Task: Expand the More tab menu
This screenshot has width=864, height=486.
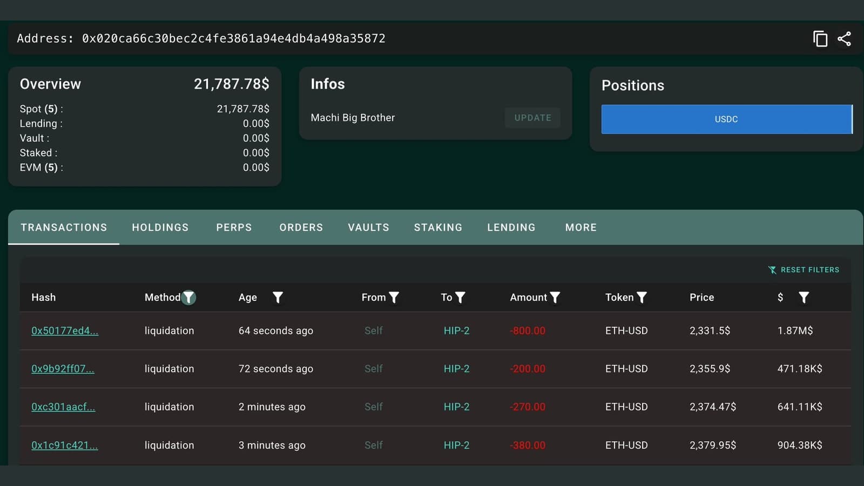Action: [x=581, y=227]
